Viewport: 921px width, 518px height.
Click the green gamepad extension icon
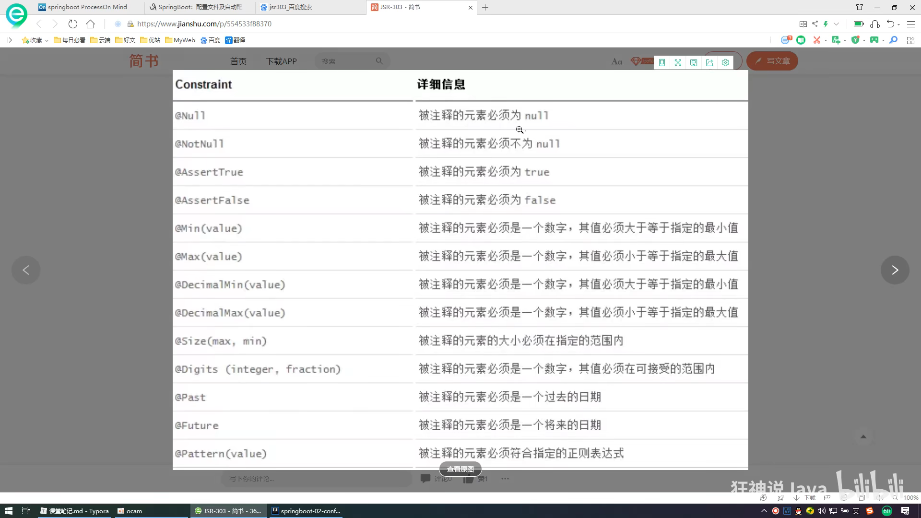coord(874,40)
